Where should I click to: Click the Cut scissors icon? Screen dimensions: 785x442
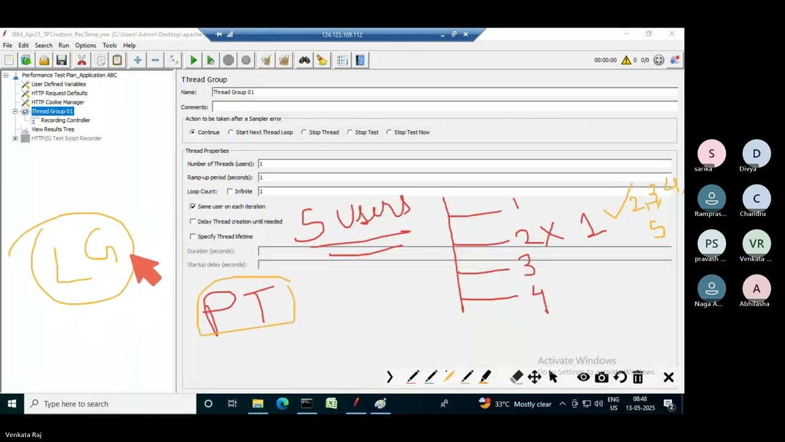pyautogui.click(x=81, y=60)
